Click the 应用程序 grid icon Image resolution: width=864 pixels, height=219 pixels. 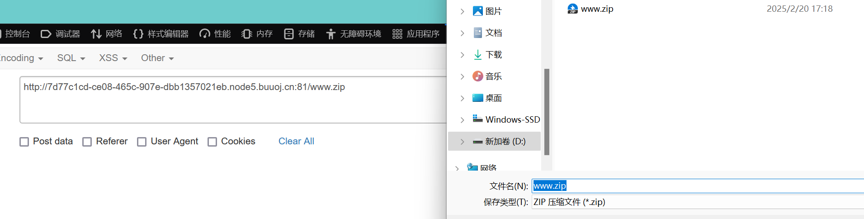(397, 34)
